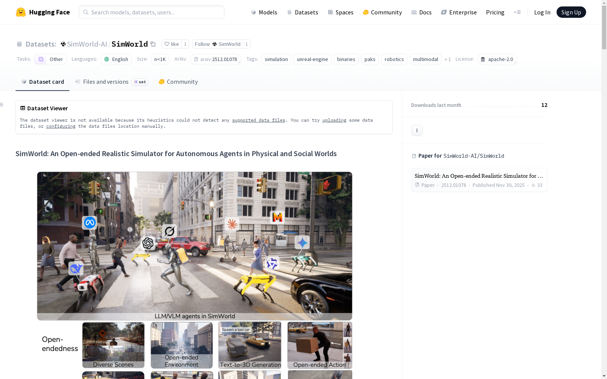Follow the SimWorld organization
The width and height of the screenshot is (607, 379).
[217, 44]
